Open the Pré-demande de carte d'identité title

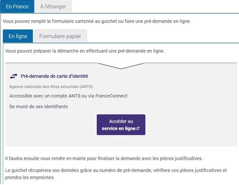tap(54, 76)
